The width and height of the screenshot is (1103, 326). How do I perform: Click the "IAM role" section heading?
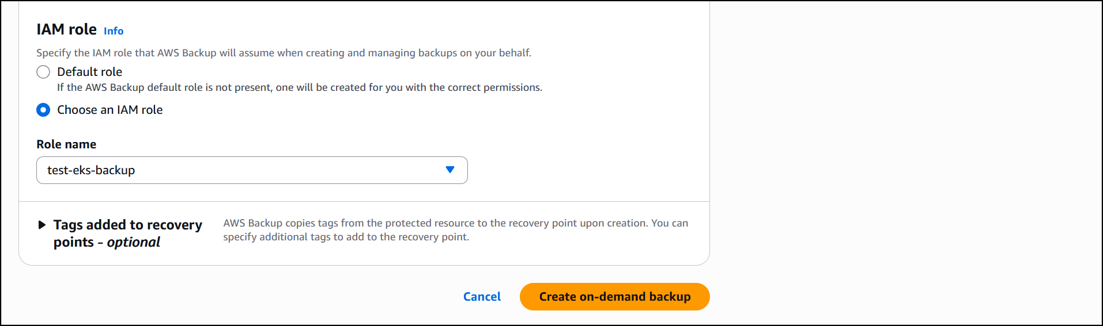(x=66, y=29)
